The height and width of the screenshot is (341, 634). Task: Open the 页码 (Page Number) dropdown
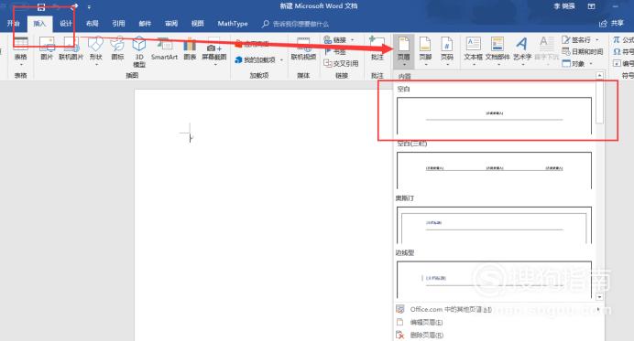(x=447, y=51)
